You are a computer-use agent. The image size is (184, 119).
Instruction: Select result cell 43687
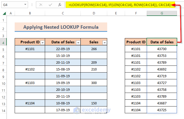tap(162, 103)
